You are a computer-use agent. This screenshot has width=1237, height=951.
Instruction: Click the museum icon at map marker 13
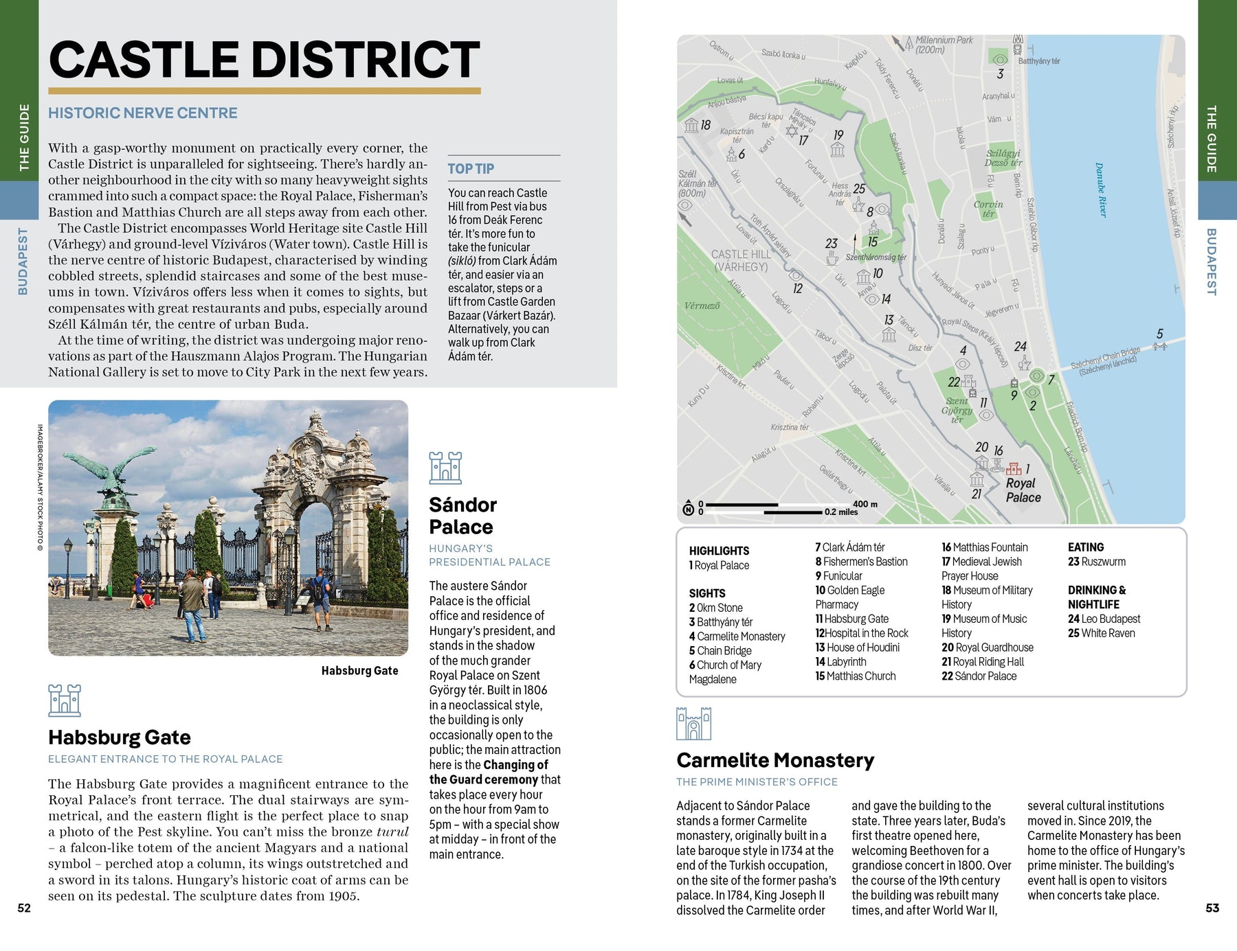(x=889, y=334)
